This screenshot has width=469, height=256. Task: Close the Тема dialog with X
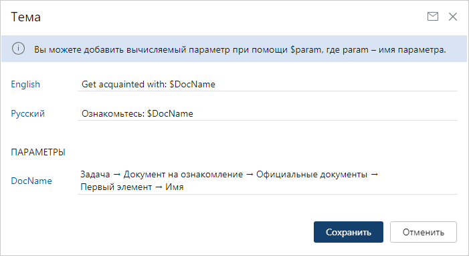[x=453, y=17]
